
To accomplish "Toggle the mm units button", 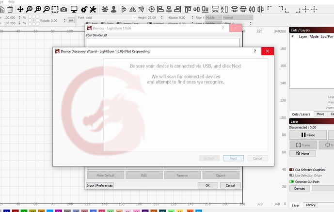I will click(x=71, y=20).
